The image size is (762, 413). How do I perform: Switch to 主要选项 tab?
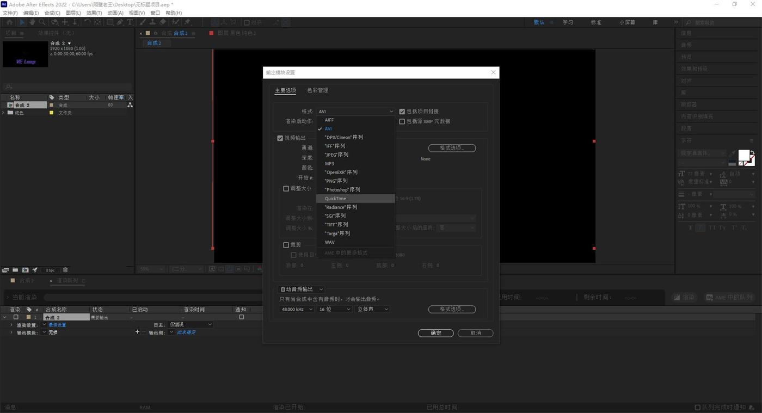[x=285, y=90]
